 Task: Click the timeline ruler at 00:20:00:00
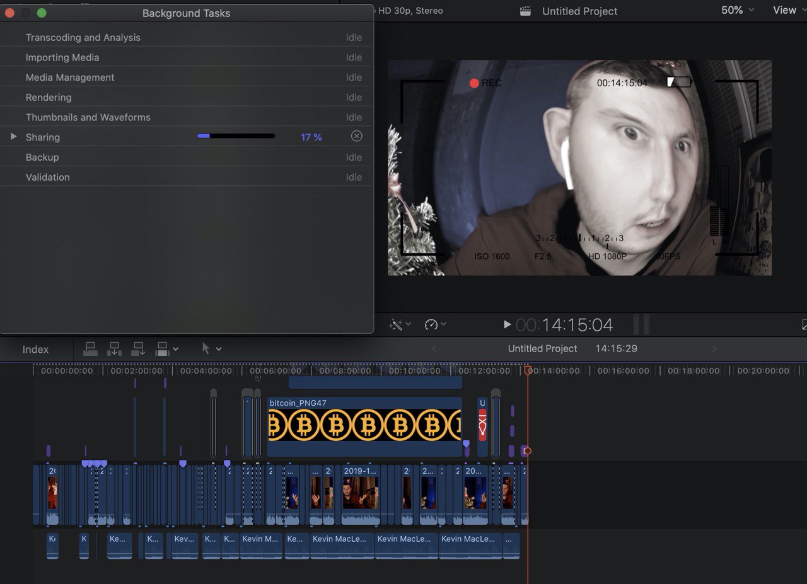click(x=763, y=371)
